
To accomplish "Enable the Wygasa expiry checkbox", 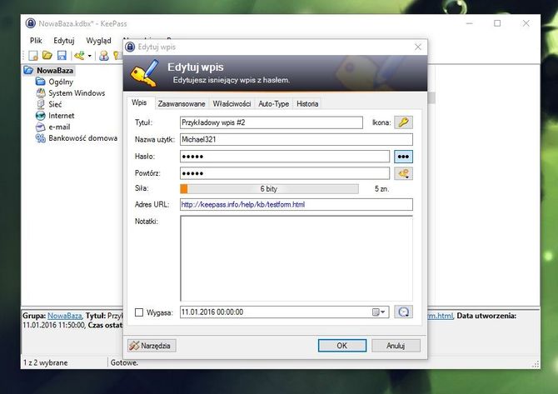I will 139,312.
